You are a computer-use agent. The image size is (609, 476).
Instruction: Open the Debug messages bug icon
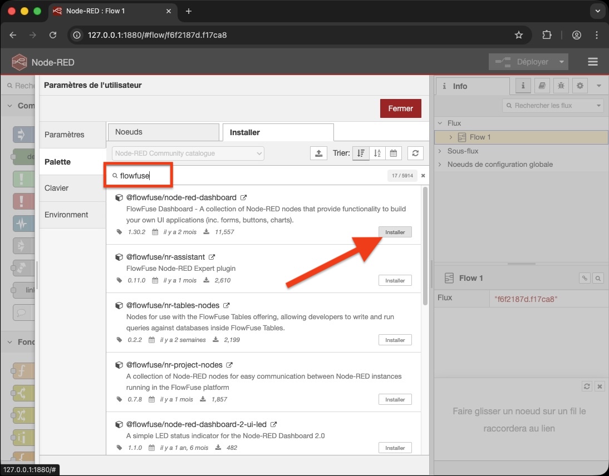pyautogui.click(x=561, y=86)
